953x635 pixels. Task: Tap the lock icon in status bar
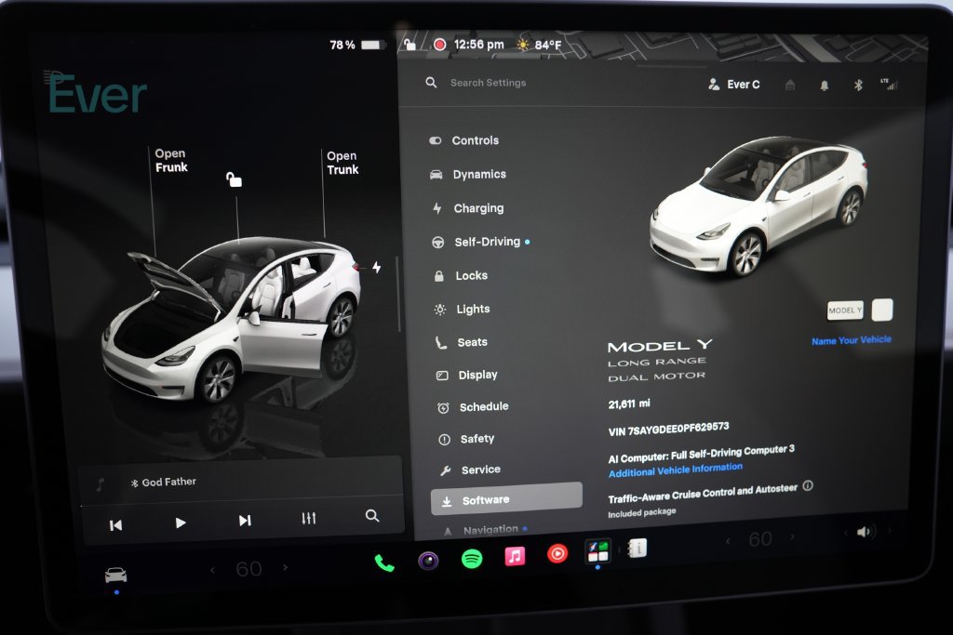[x=410, y=44]
